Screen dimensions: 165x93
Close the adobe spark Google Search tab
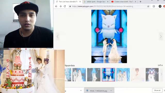pyautogui.click(x=108, y=2)
